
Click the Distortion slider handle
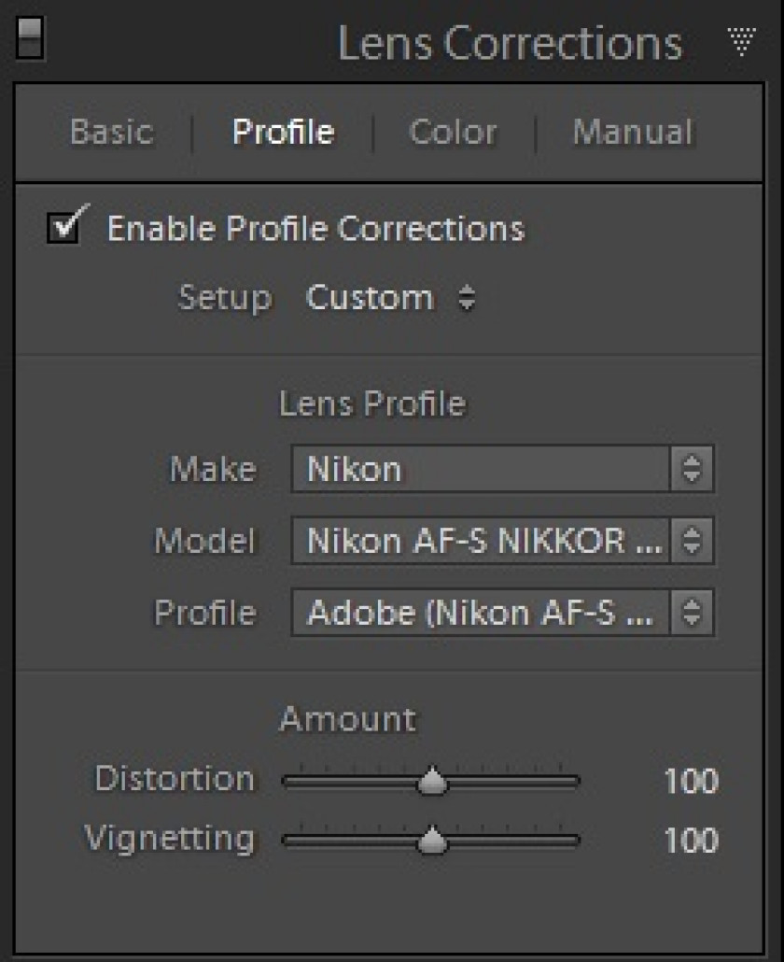point(432,781)
